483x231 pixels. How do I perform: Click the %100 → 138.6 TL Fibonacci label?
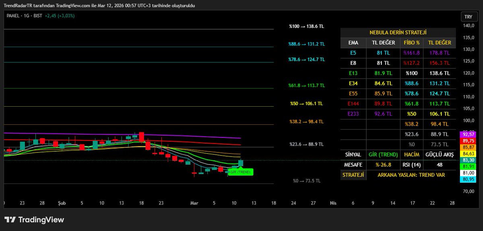[306, 26]
